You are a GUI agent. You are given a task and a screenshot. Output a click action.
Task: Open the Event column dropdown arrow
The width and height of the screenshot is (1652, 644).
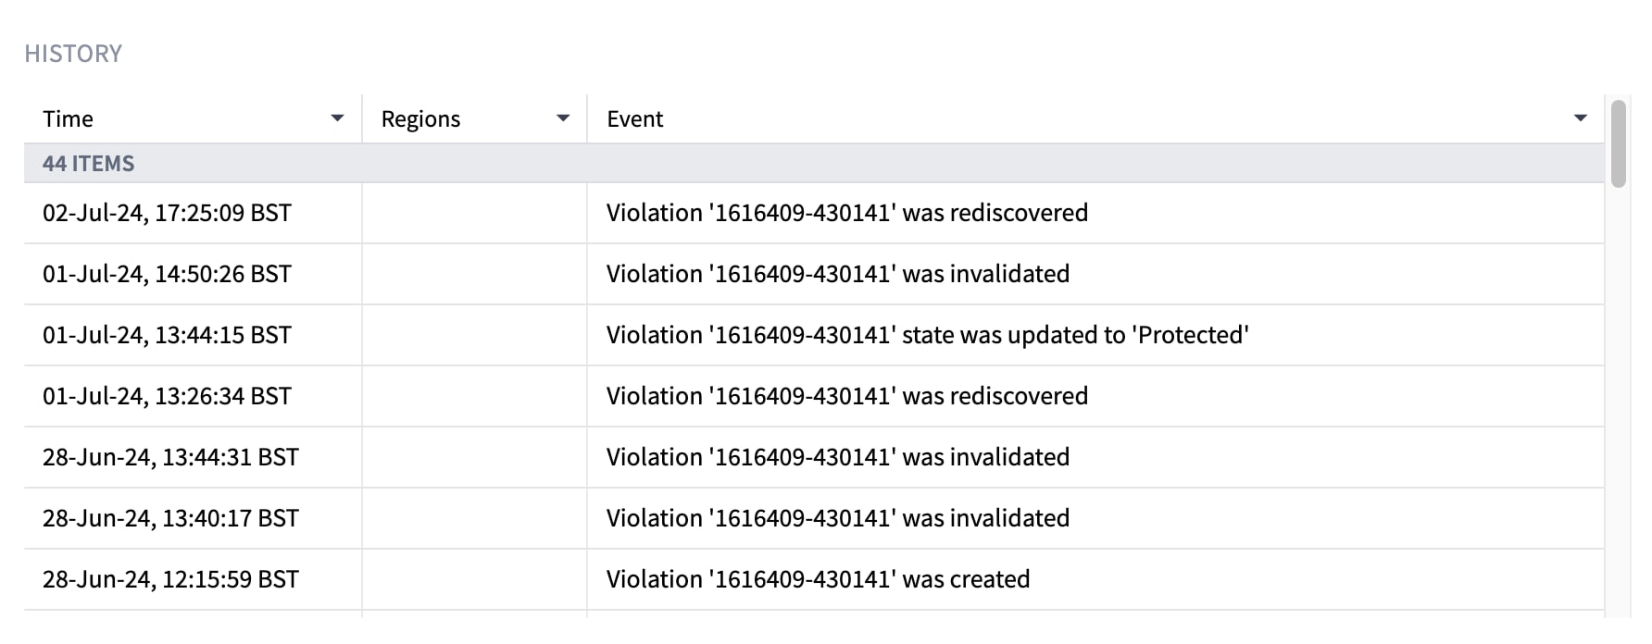tap(1580, 118)
